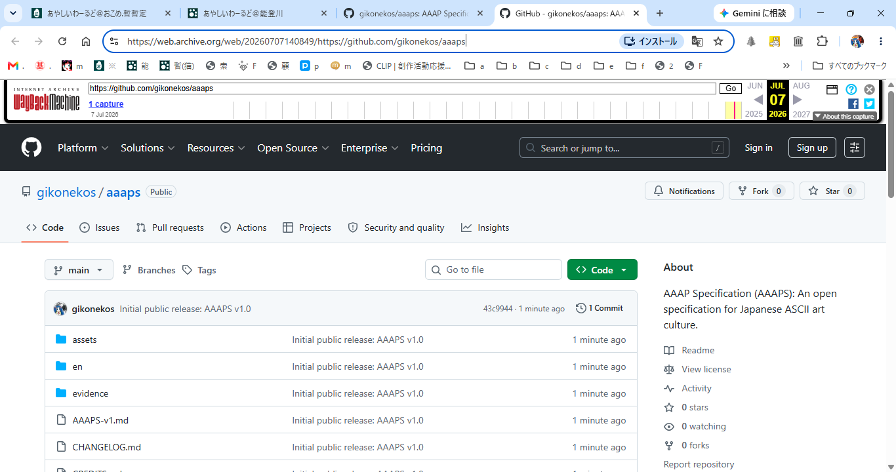This screenshot has width=896, height=472.
Task: Star the aaaps repository
Action: pos(832,191)
